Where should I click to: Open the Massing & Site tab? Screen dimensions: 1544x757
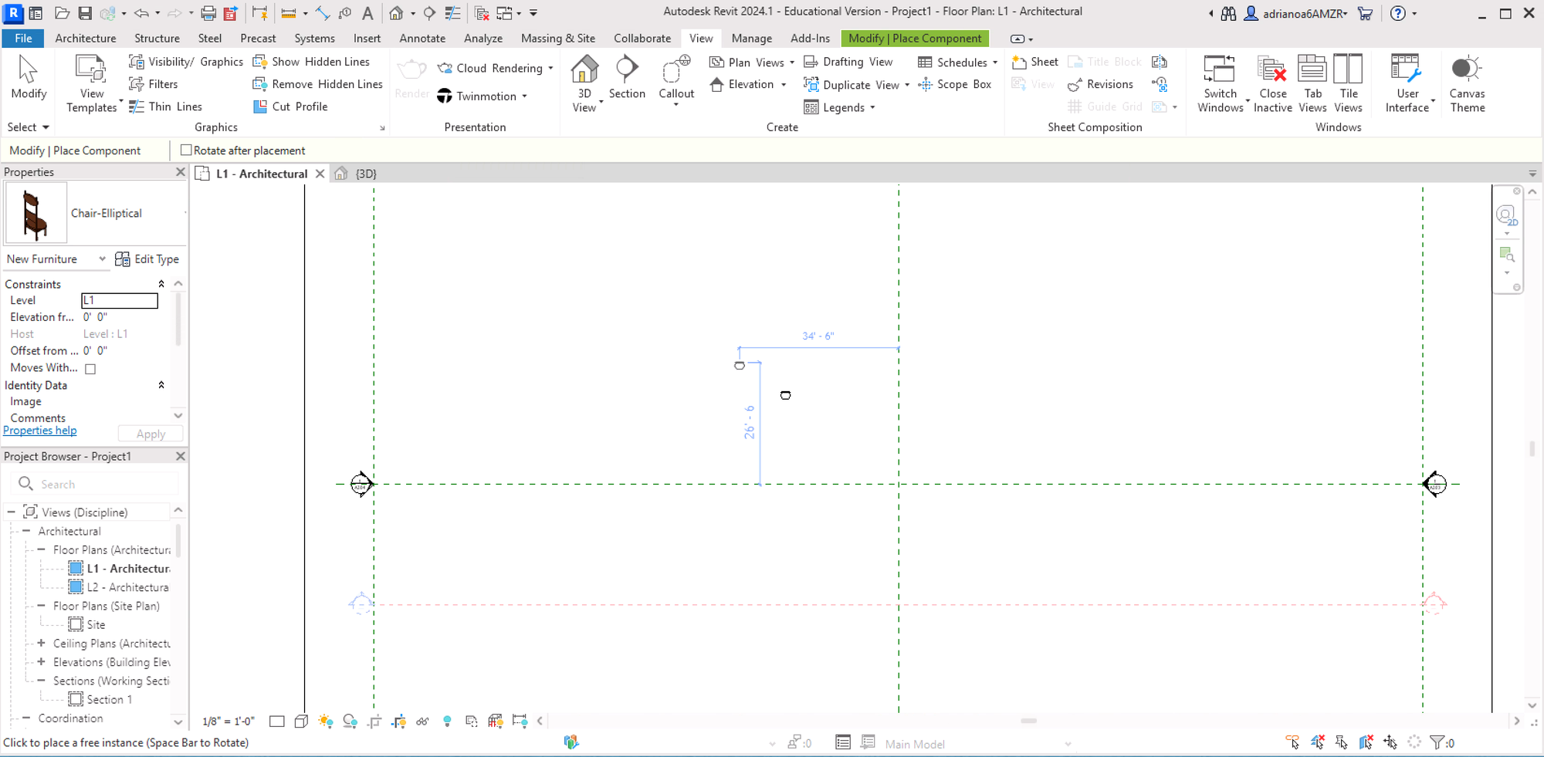[558, 38]
